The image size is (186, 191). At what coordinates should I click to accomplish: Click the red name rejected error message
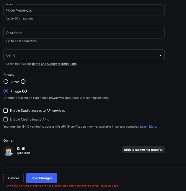63,186
